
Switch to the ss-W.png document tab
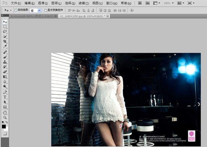pyautogui.click(x=32, y=16)
